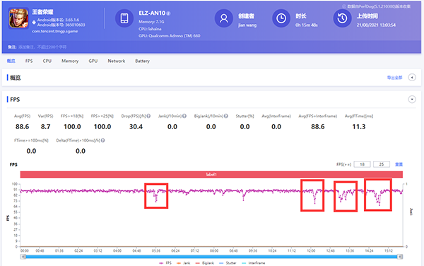Collapse the overview panel side arrow

click(412, 78)
